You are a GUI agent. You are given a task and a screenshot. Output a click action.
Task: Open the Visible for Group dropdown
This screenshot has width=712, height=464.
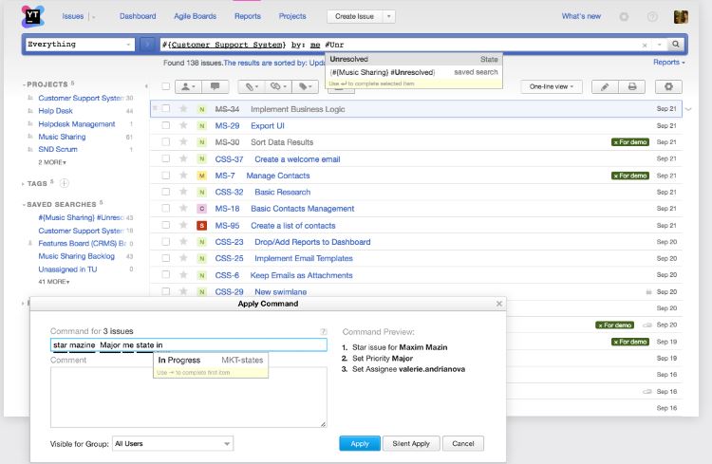point(173,443)
